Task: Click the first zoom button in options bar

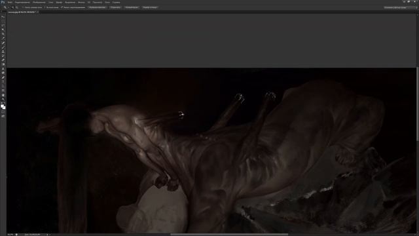Action: 98,7
